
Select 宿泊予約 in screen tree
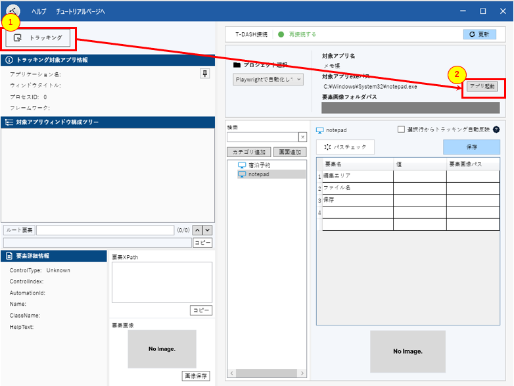(259, 165)
